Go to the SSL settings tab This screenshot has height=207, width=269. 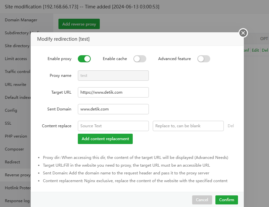[x=8, y=123]
